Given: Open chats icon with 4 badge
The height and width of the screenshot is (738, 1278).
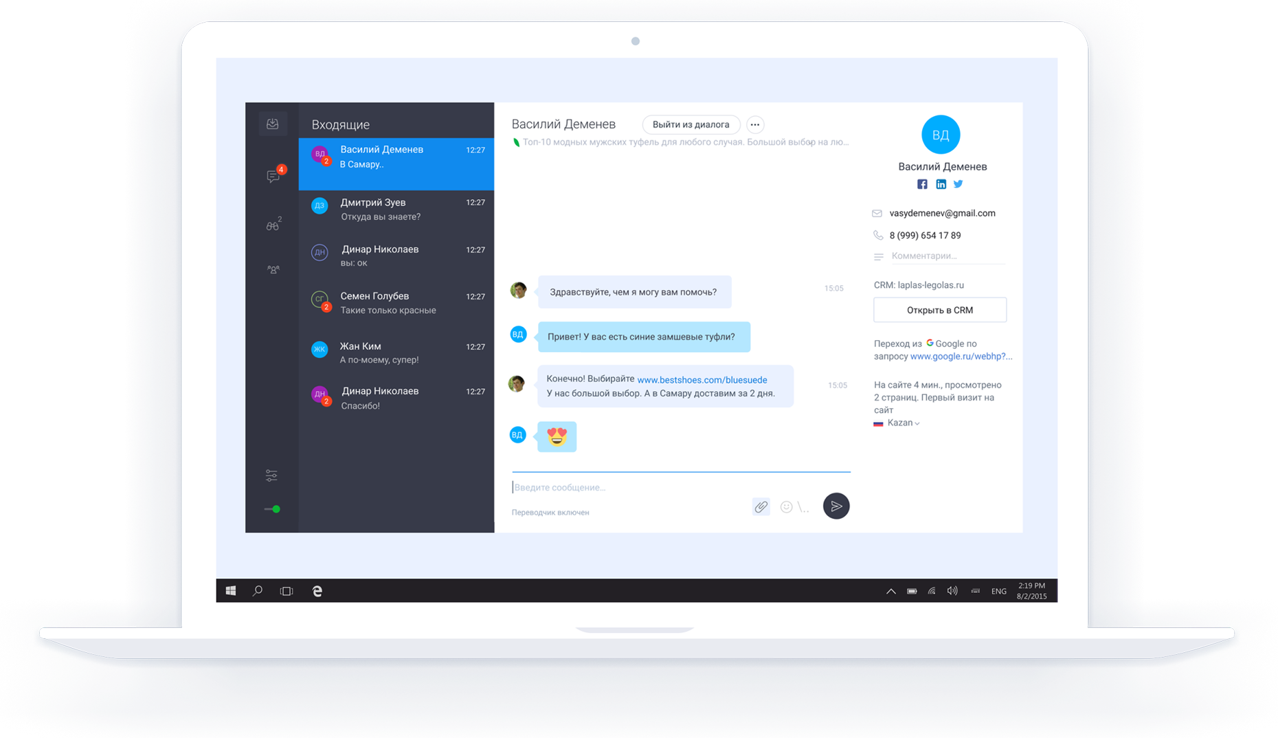Looking at the screenshot, I should 274,175.
